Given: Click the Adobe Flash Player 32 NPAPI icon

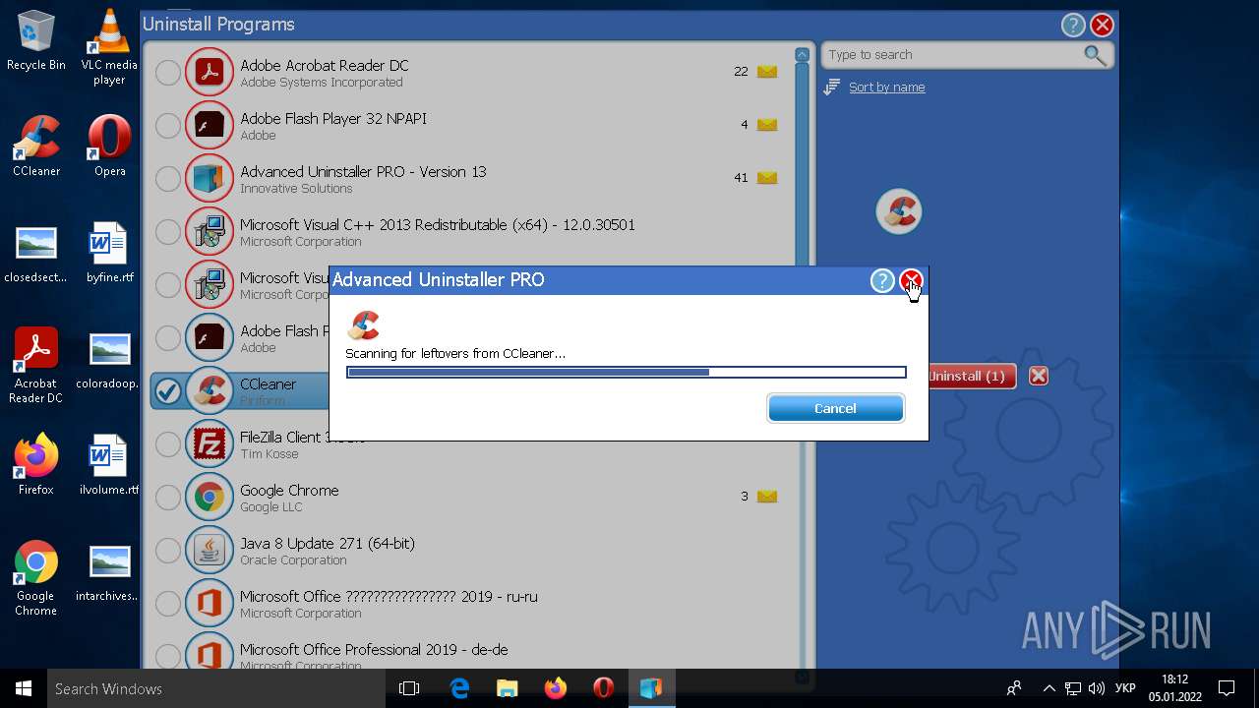Looking at the screenshot, I should 209,125.
